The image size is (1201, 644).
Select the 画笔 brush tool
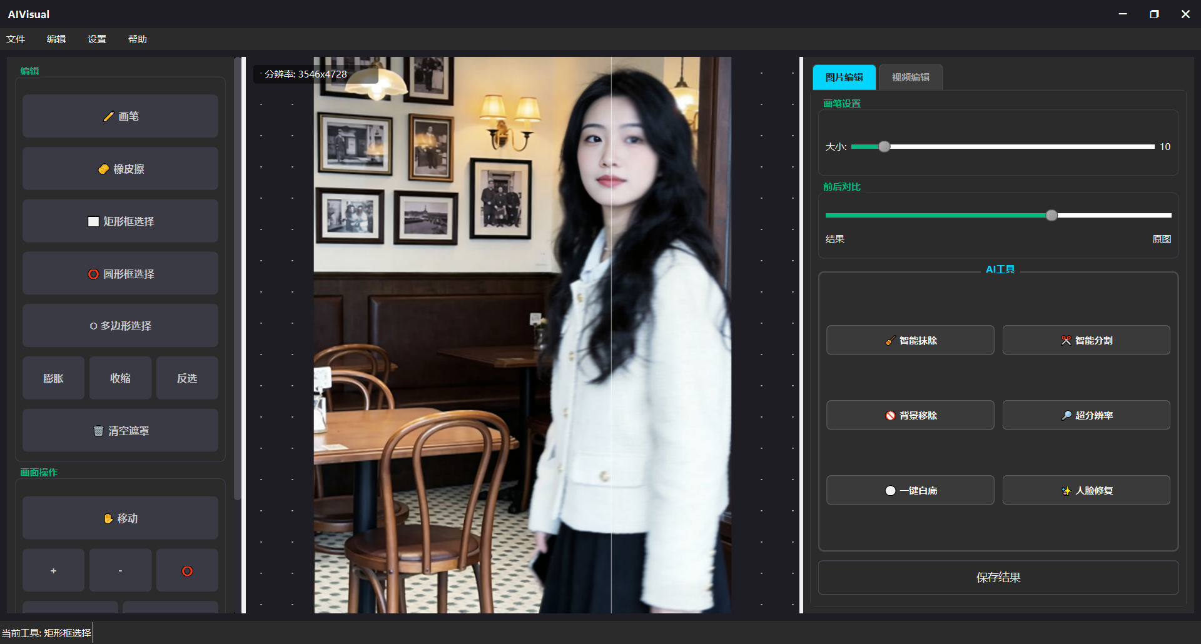120,116
